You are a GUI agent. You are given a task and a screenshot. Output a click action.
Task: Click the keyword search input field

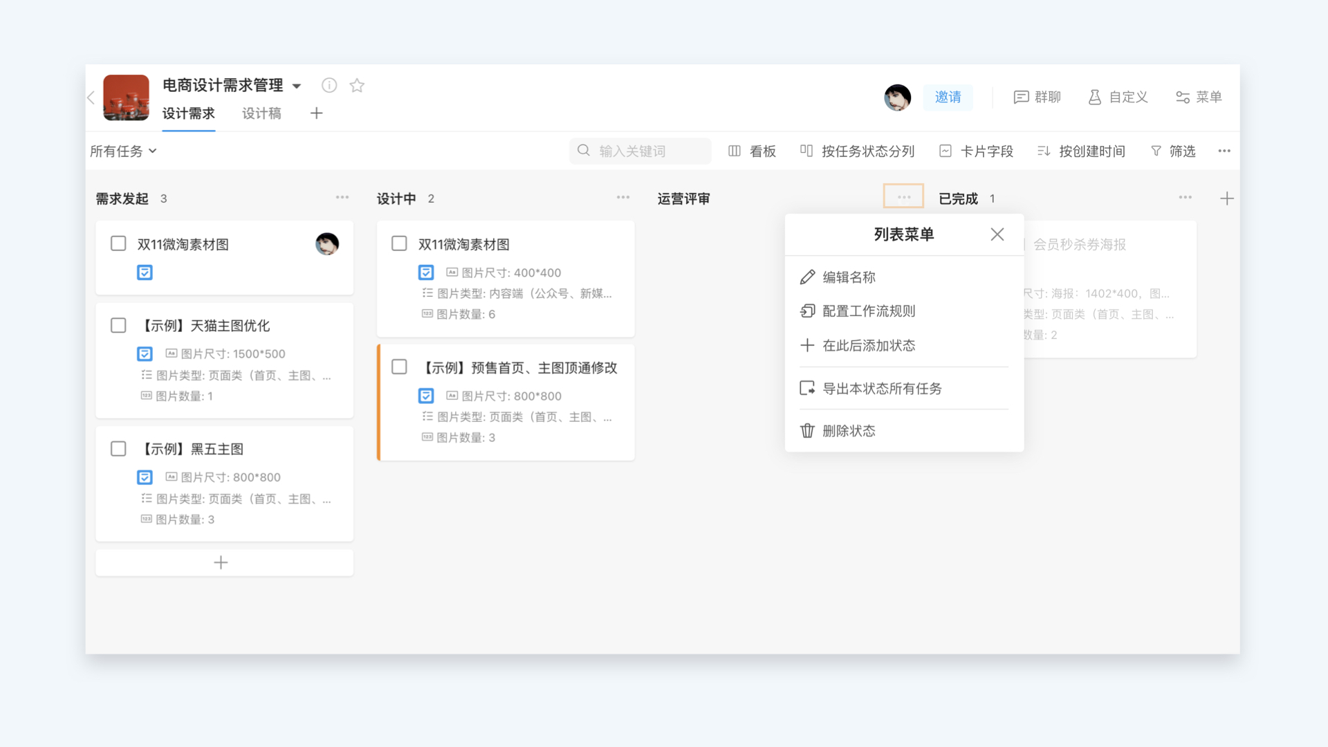click(x=640, y=151)
